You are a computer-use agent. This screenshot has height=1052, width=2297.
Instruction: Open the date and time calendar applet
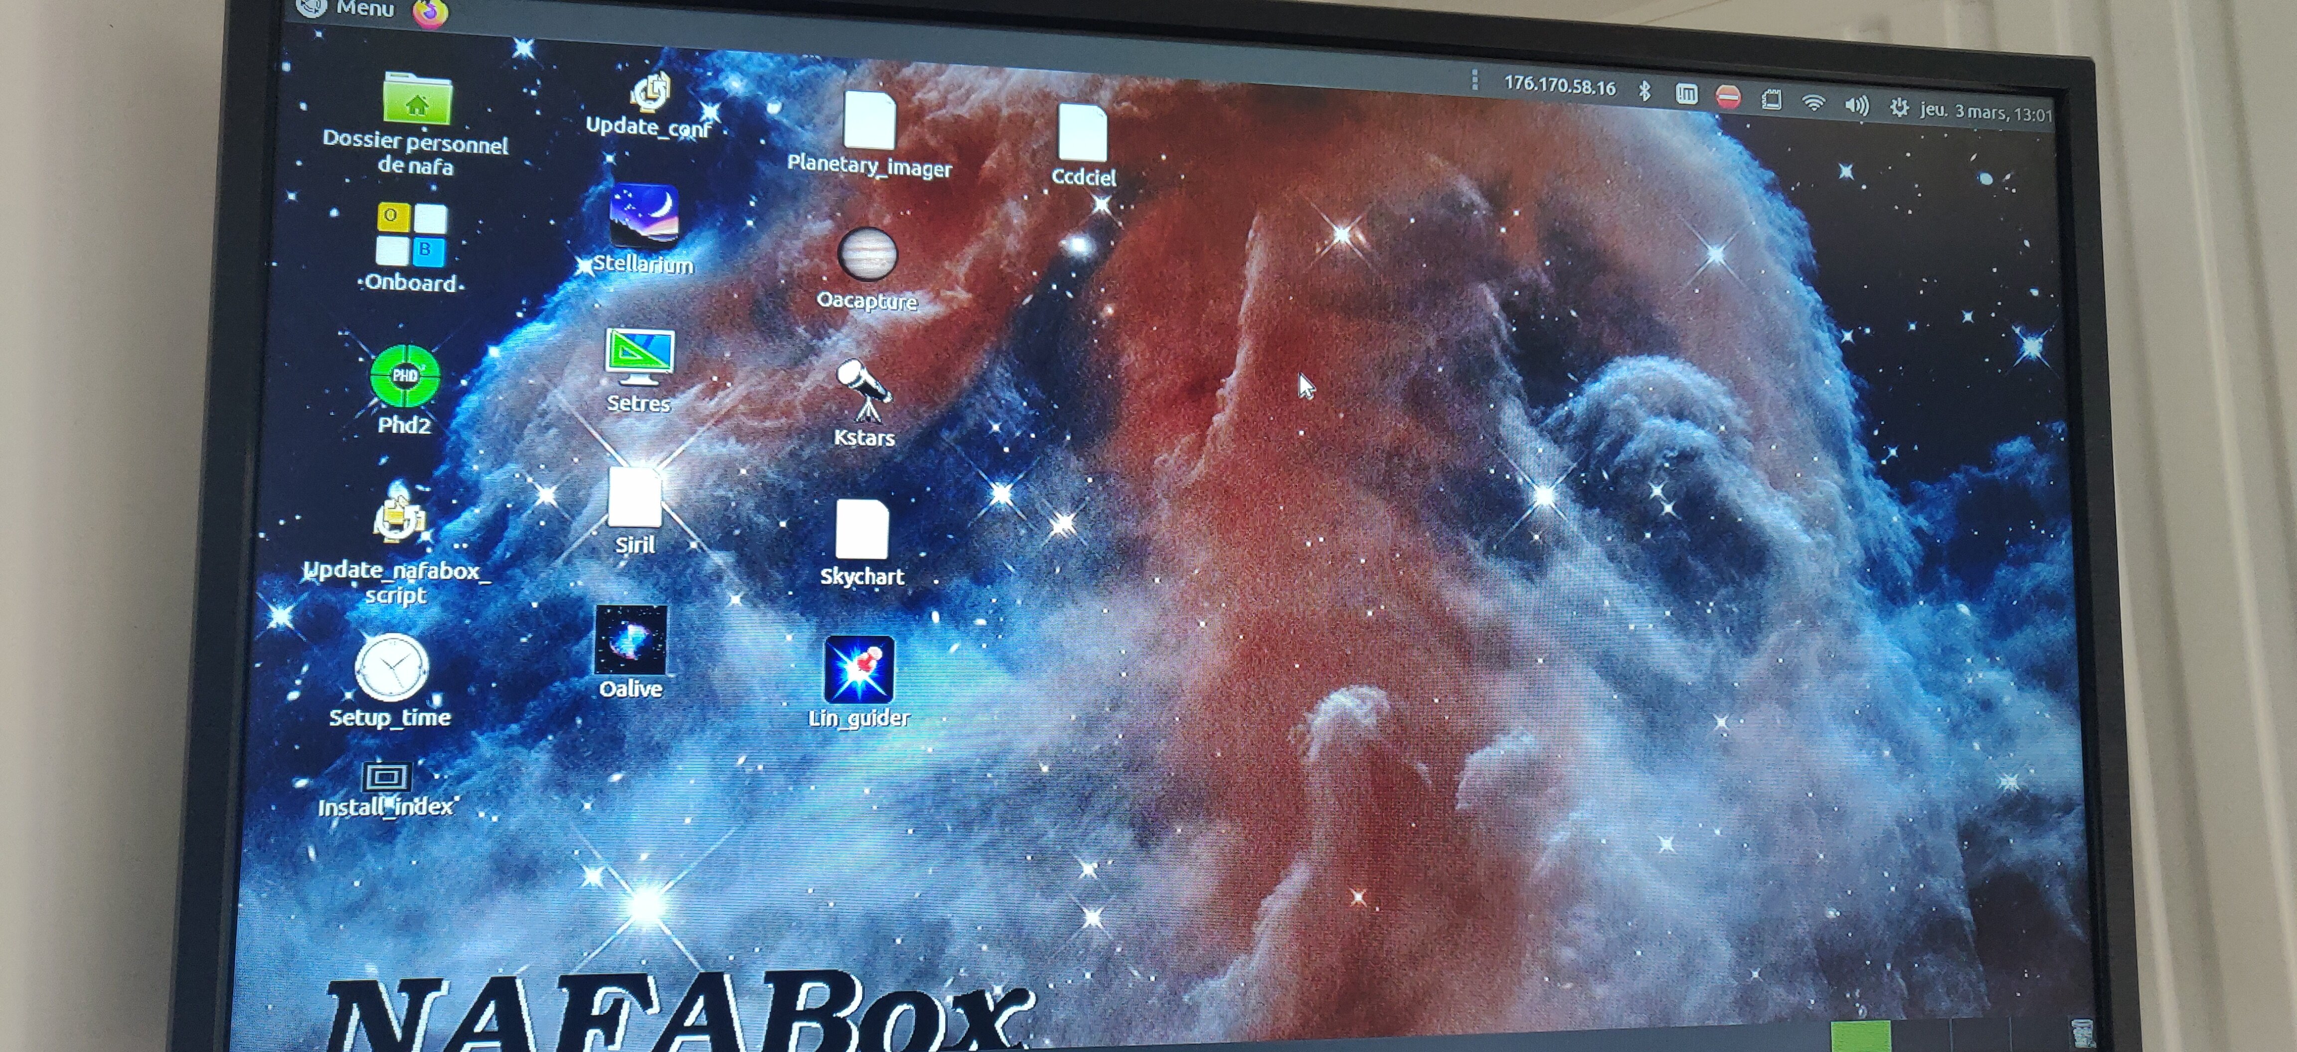click(x=1985, y=112)
